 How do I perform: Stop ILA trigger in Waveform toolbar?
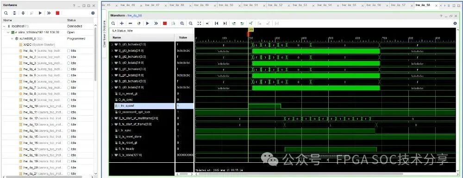click(x=165, y=23)
